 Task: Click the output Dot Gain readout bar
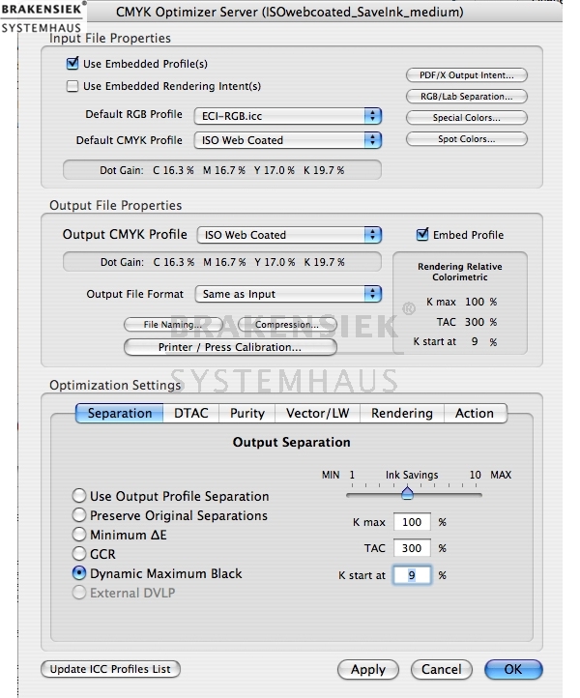(x=222, y=262)
